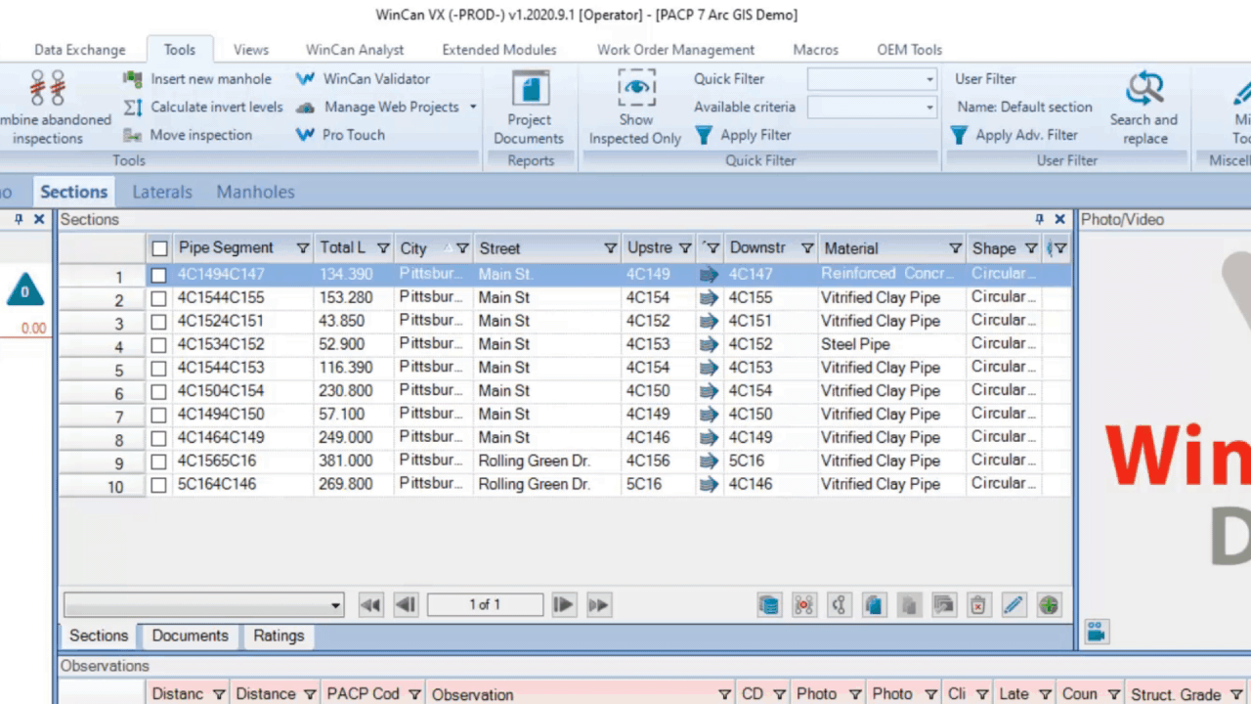Open the Street column filter
The width and height of the screenshot is (1251, 704).
pyautogui.click(x=610, y=248)
